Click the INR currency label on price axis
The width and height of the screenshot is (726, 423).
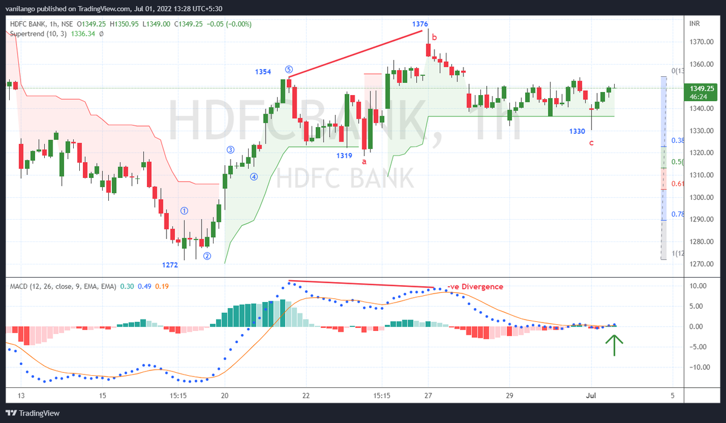pyautogui.click(x=695, y=24)
